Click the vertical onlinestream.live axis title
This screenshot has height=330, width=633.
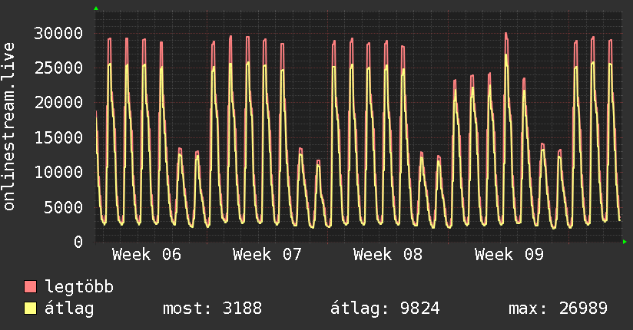click(10, 127)
